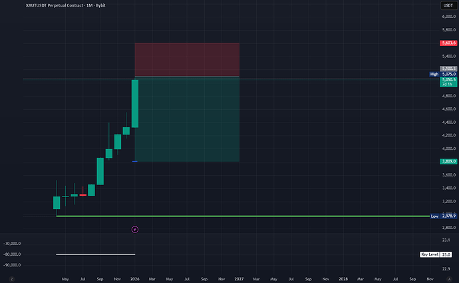459x283 pixels.
Task: Select the High 5,075.0 price label
Action: pyautogui.click(x=444, y=74)
